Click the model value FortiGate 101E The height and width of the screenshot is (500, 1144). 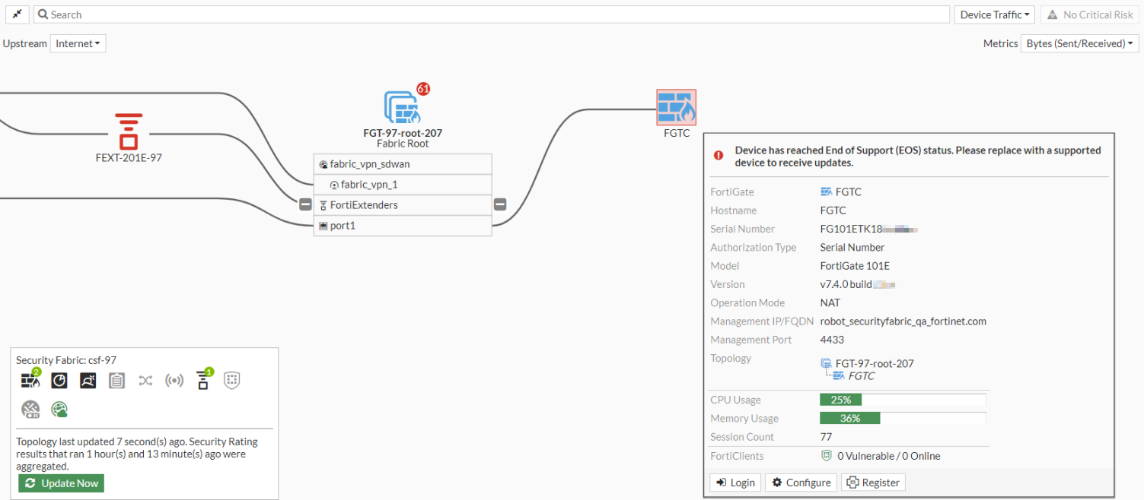855,266
